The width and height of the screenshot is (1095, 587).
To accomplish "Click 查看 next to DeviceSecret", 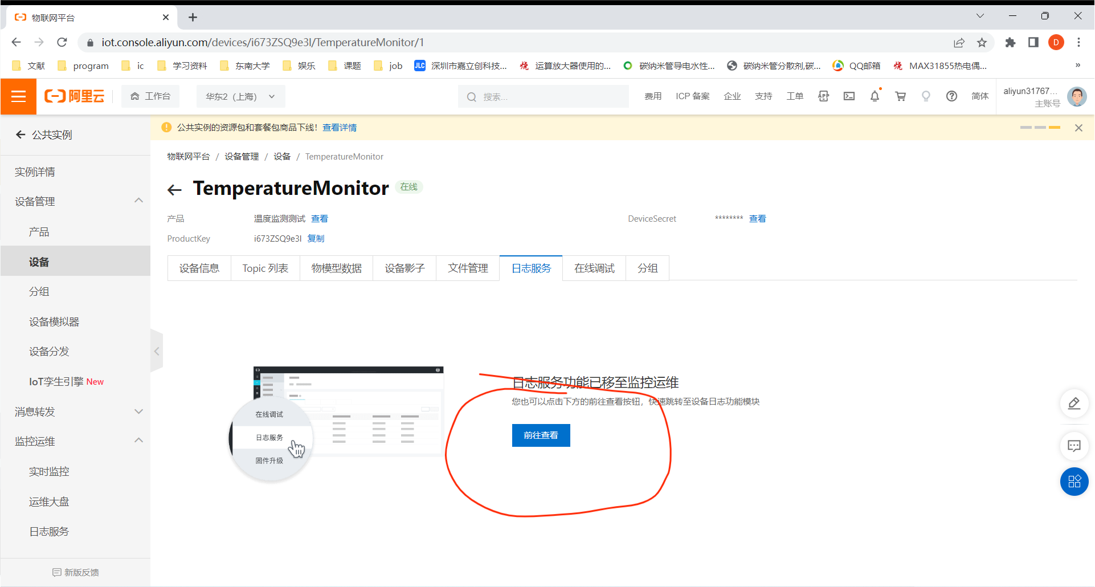I will point(758,218).
